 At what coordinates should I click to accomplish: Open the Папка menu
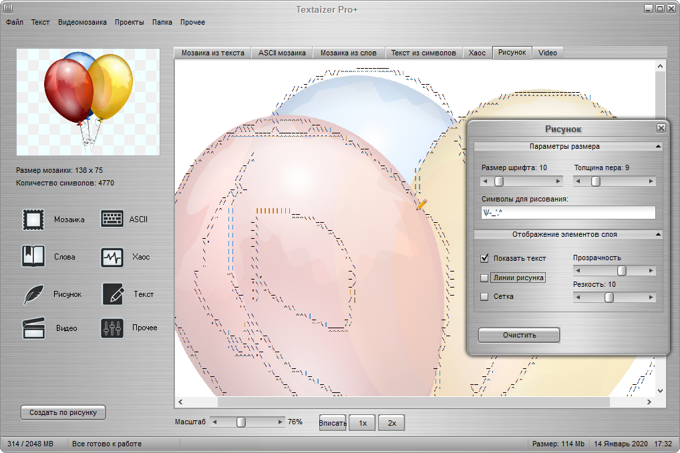(162, 22)
